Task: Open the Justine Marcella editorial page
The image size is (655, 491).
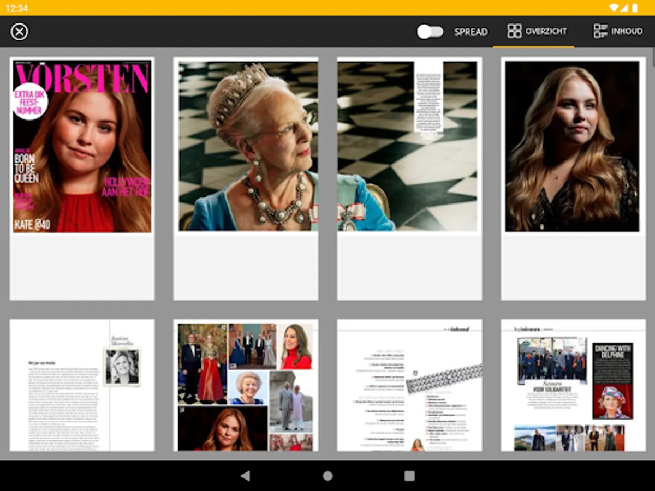Action: coord(82,385)
